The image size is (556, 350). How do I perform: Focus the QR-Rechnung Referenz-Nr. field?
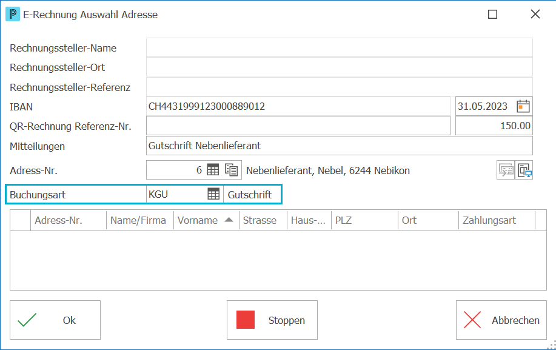point(298,126)
